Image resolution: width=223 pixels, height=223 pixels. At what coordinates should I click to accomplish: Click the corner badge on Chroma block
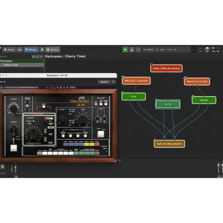[x=193, y=97]
